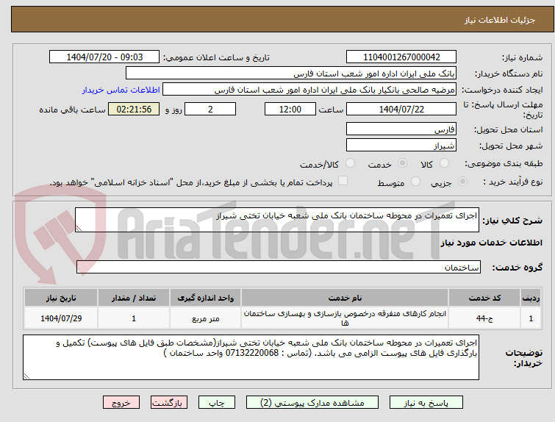The width and height of the screenshot is (555, 422).
Task: Click the خروج exit button
Action: [x=121, y=403]
